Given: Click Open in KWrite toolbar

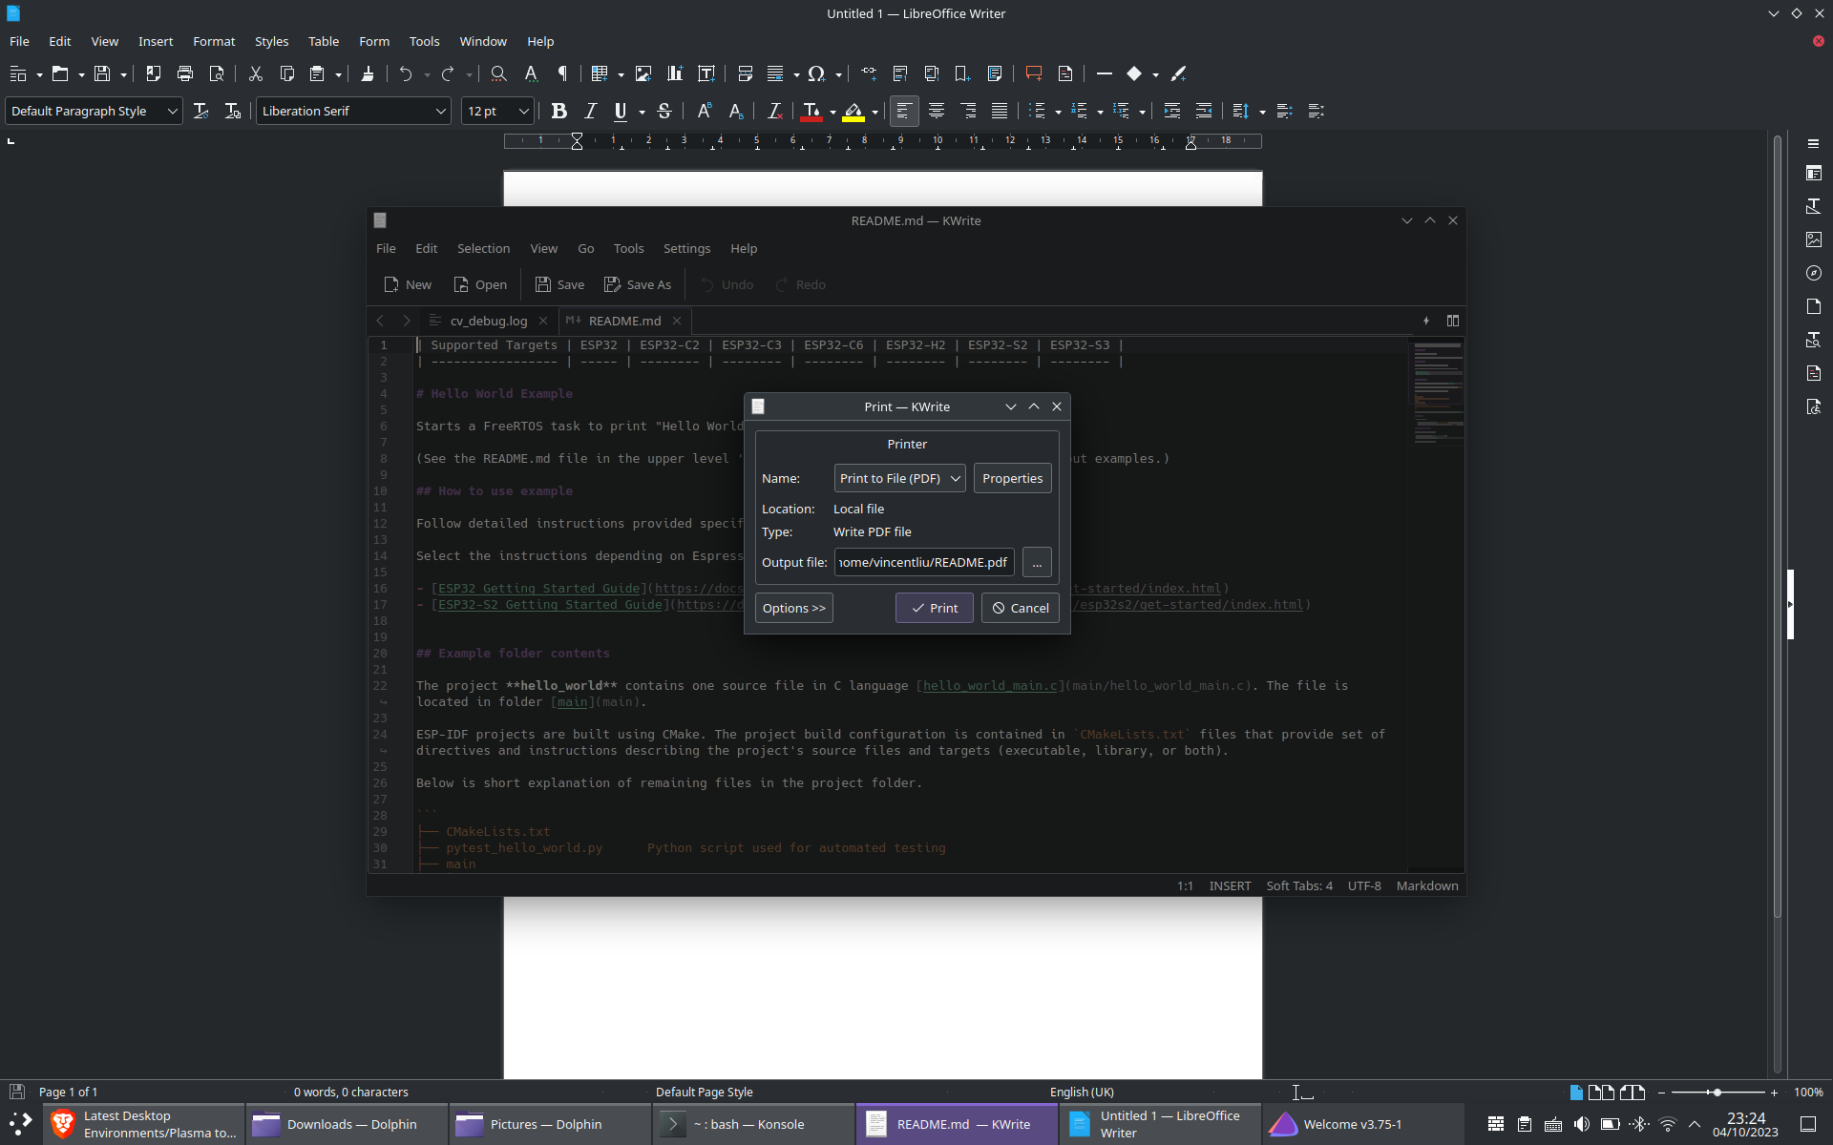Looking at the screenshot, I should (480, 284).
